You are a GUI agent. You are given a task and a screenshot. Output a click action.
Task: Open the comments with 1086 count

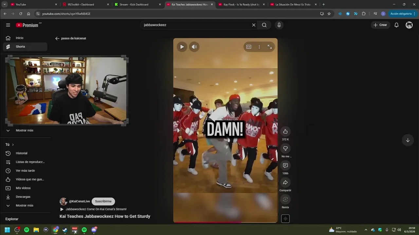(x=285, y=165)
